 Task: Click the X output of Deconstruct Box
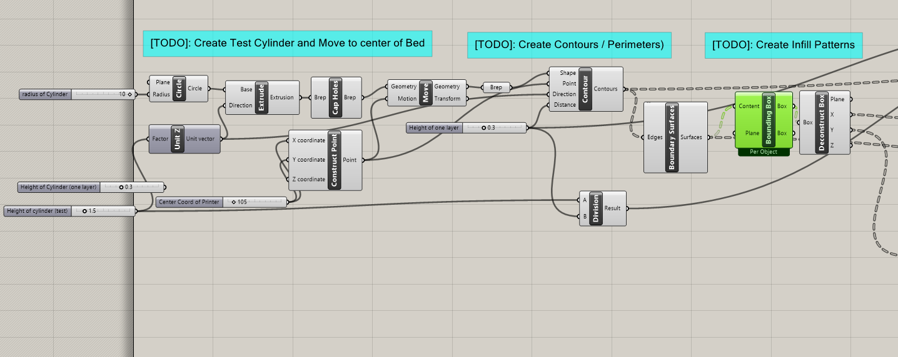(832, 114)
